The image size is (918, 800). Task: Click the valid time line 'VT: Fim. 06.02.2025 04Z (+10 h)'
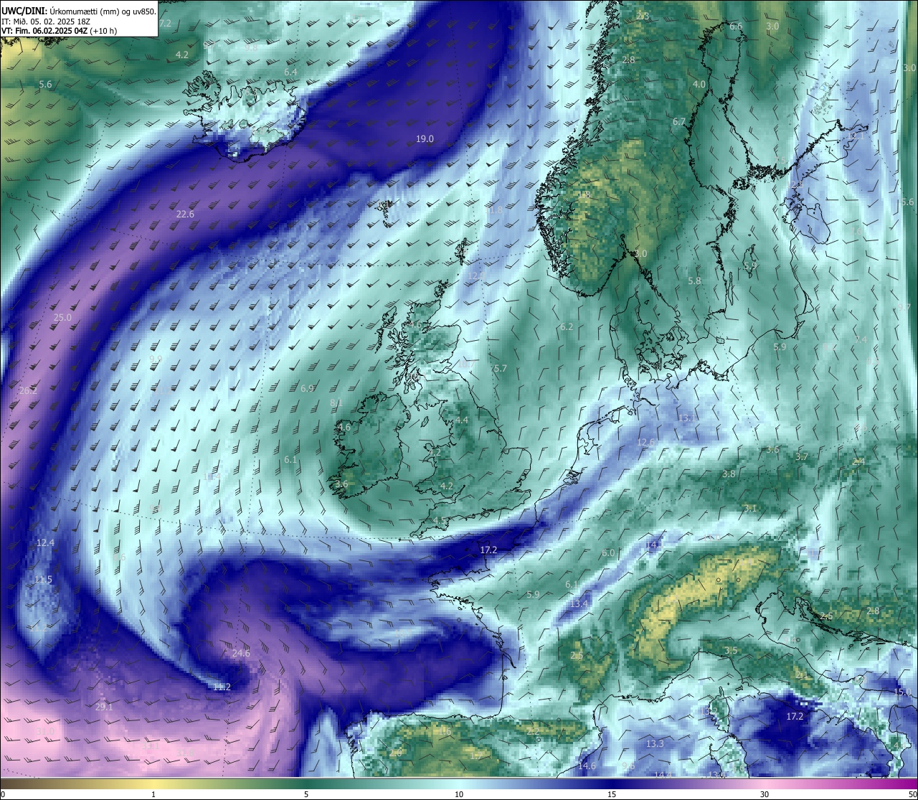[x=60, y=30]
